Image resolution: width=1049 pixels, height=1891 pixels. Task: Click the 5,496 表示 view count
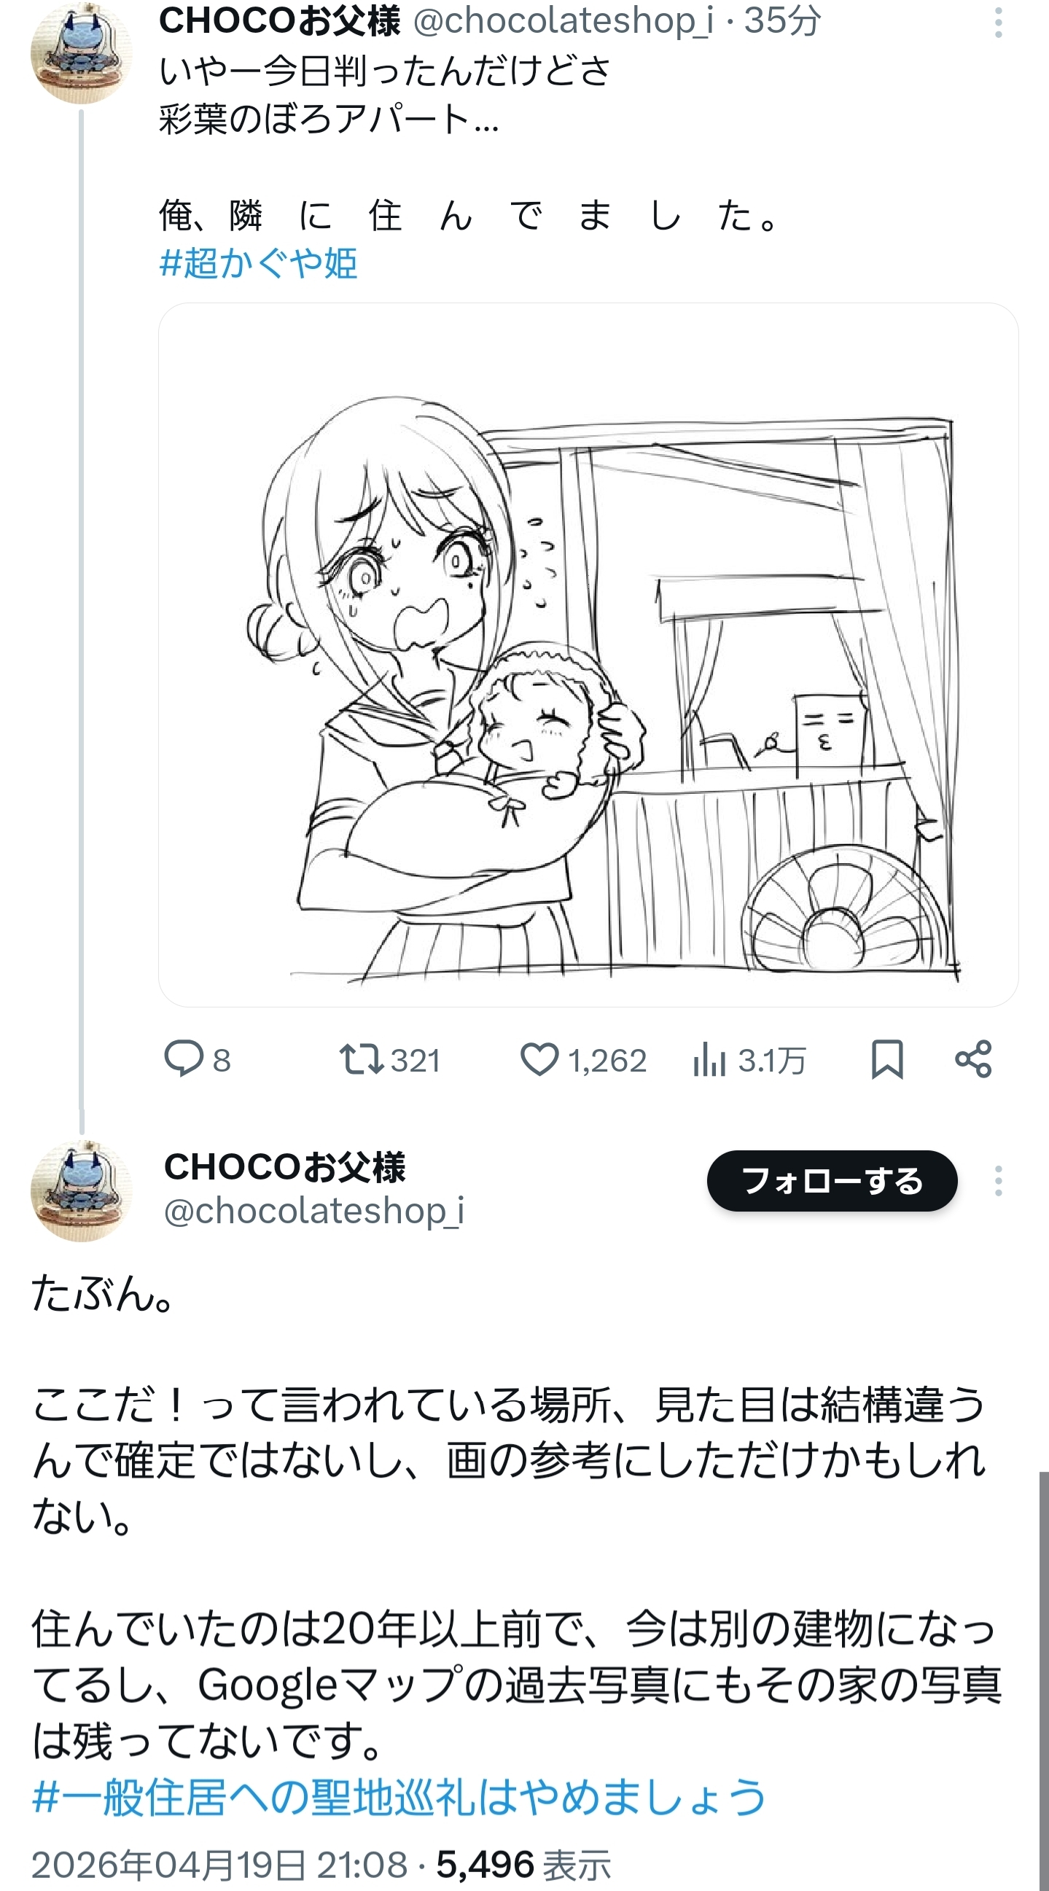pos(523,1865)
